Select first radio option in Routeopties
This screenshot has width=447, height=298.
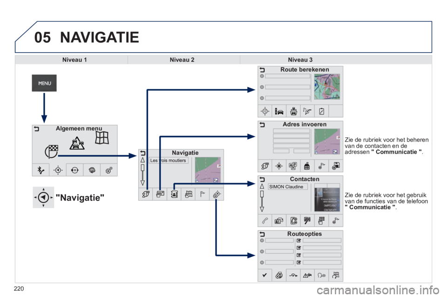(262, 240)
